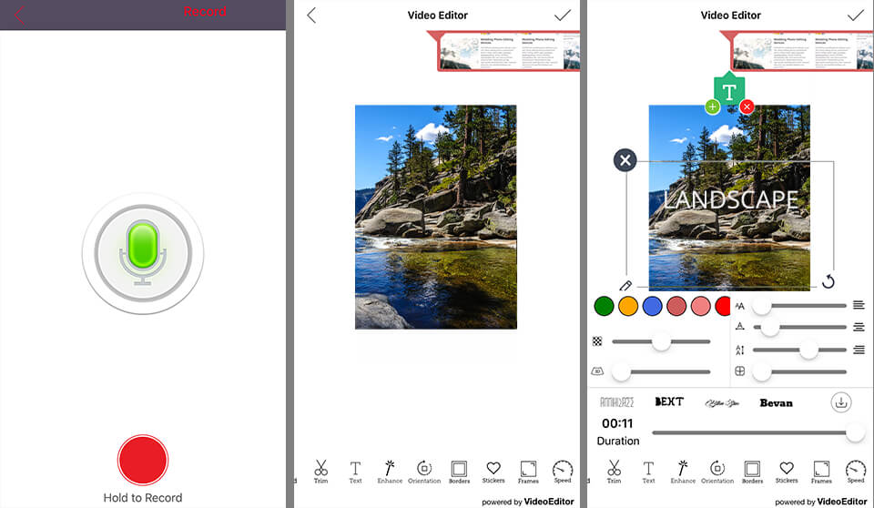Choose the cursive script font
874x508 pixels.
[x=722, y=402]
